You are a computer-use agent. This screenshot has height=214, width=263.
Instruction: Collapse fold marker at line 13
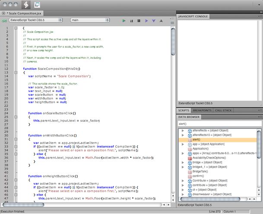[16, 73]
